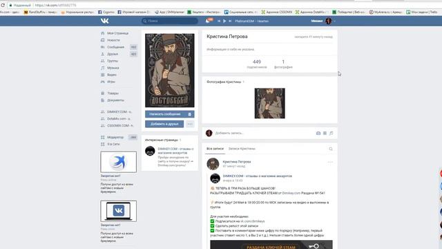Open Игры in the sidebar
The image size is (442, 249).
tap(111, 82)
